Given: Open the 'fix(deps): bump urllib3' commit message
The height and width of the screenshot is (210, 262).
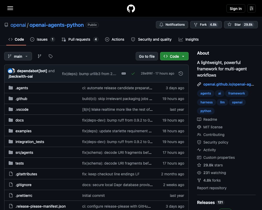Looking at the screenshot, I should [x=89, y=74].
